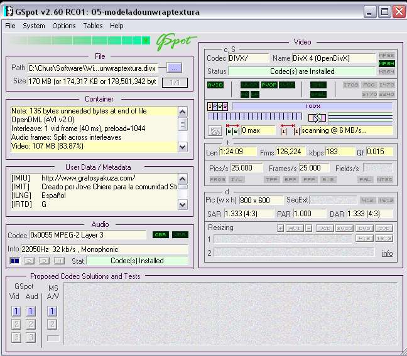Click the I470 colorimetry indicator
Viewport: 407px width, 356px height.
pyautogui.click(x=386, y=85)
